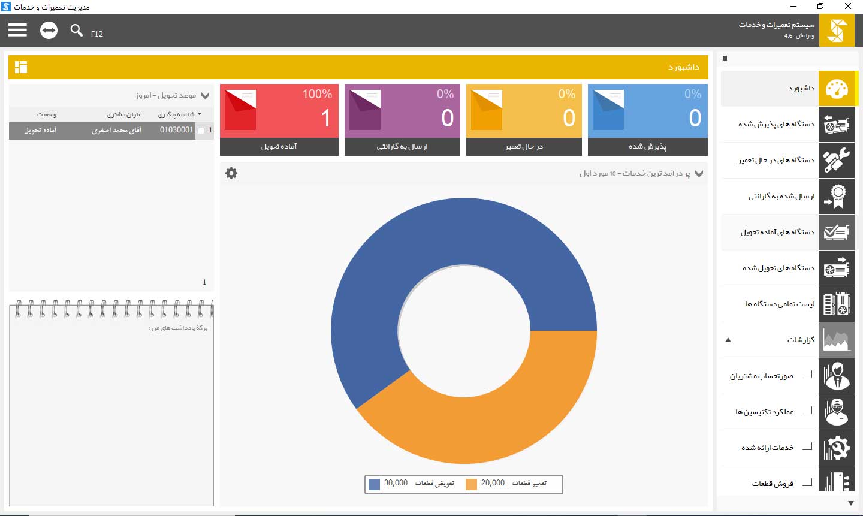Click the dashboard layout grid icon
Viewport: 863px width, 516px height.
pos(21,67)
